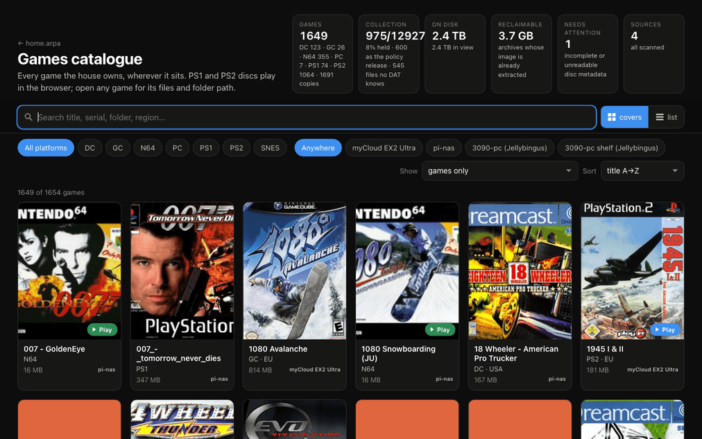Click the PS2 · EU region label
The image size is (702, 439).
[600, 359]
